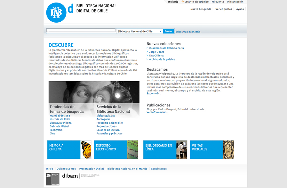Viewport: 287px width, 188px height.
Task: Open Contáctenos footer link
Action: click(x=159, y=169)
